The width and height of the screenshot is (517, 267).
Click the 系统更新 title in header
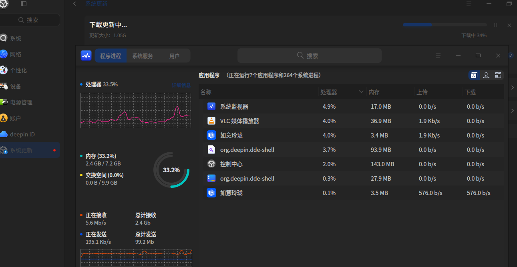click(x=96, y=4)
